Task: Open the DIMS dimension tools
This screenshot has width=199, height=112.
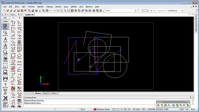Action: 5,79
